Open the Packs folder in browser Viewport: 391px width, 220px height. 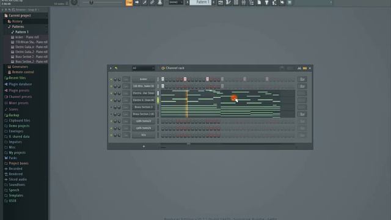pyautogui.click(x=13, y=158)
